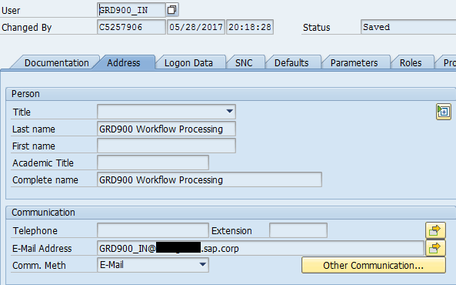Viewport: 456px width, 285px height.
Task: Click the value help icon beside User field
Action: click(x=172, y=10)
